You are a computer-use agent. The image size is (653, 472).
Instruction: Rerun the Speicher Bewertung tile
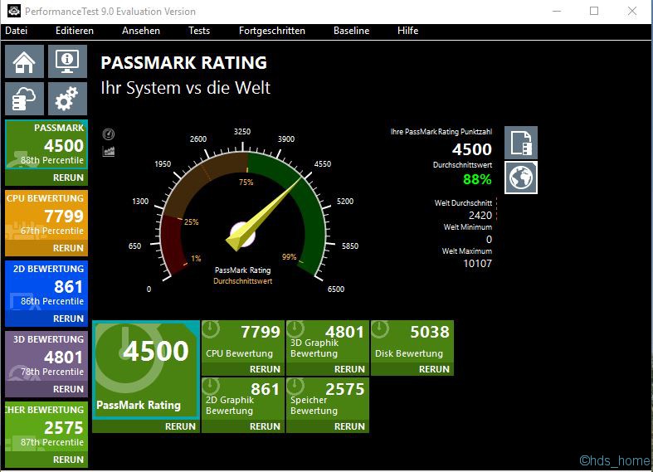pos(349,426)
